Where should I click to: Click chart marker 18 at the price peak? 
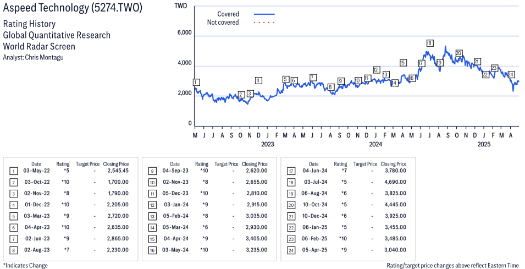click(429, 43)
